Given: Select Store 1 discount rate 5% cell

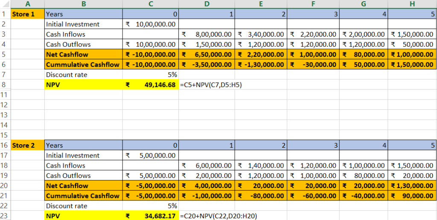Looking at the screenshot, I should click(150, 75).
